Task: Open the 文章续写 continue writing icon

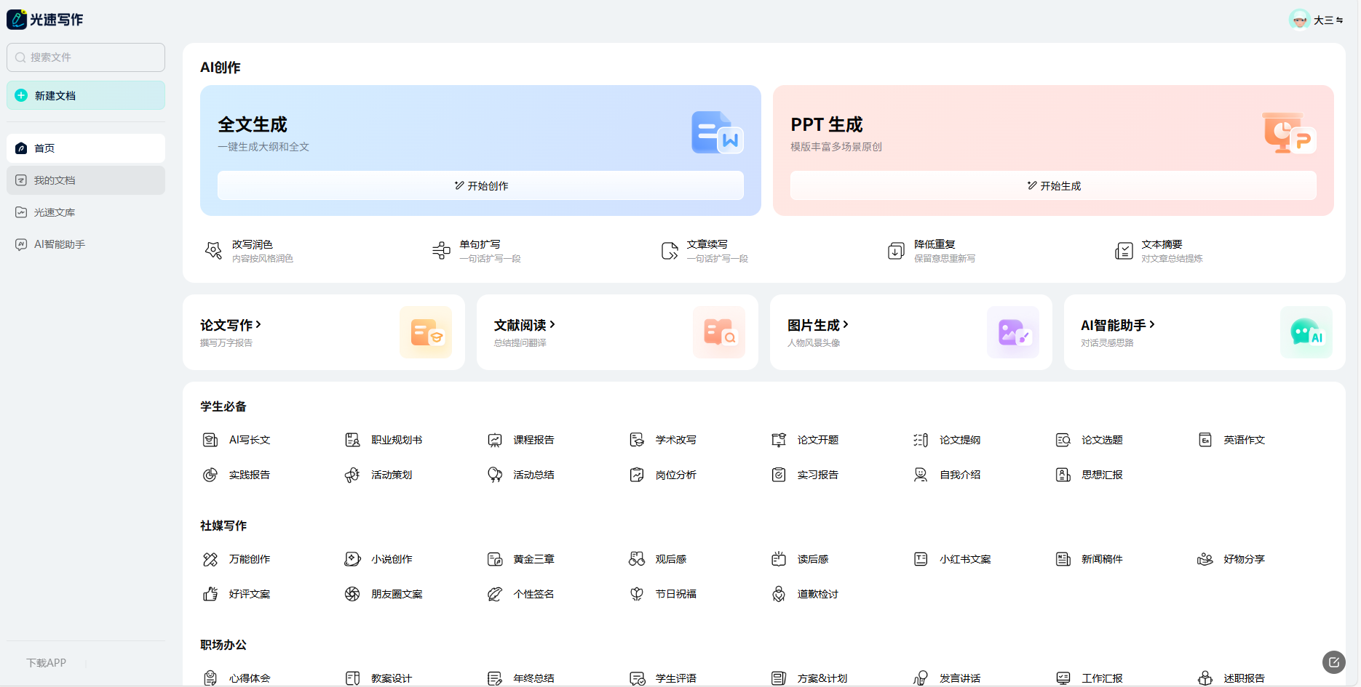Action: [669, 251]
